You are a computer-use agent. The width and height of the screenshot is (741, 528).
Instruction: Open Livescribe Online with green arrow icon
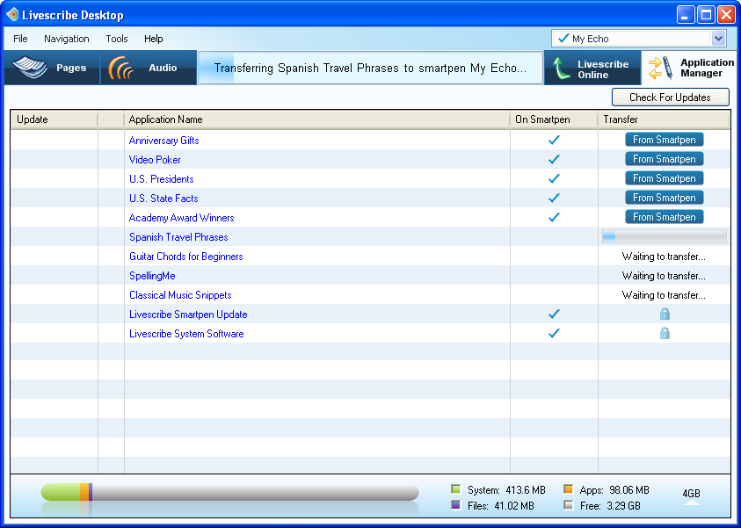(x=561, y=69)
